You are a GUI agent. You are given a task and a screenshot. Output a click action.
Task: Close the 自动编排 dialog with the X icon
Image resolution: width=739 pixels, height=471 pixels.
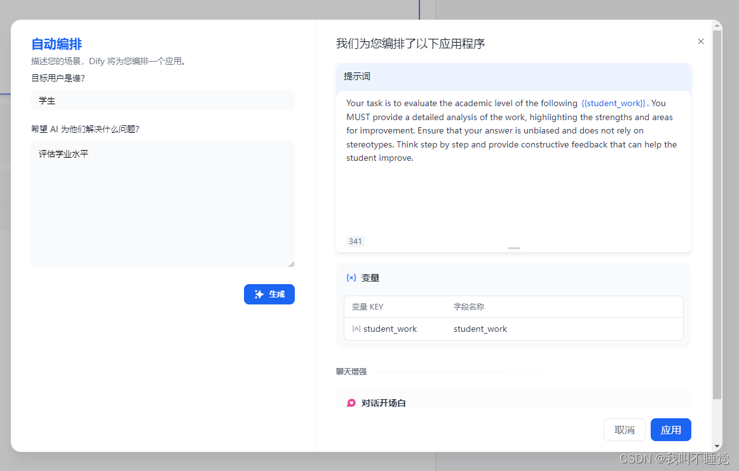[701, 41]
